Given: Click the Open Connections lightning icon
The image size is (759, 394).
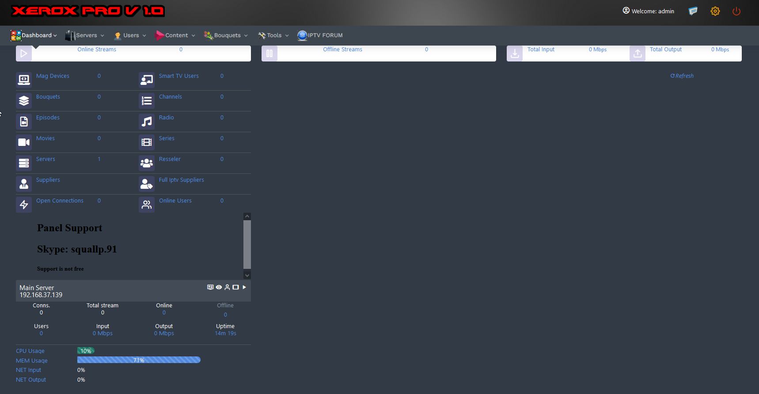Looking at the screenshot, I should point(24,205).
